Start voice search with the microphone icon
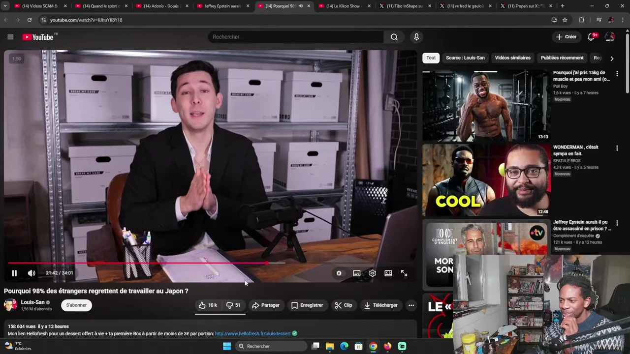Screen dimensions: 630x354 coord(416,37)
